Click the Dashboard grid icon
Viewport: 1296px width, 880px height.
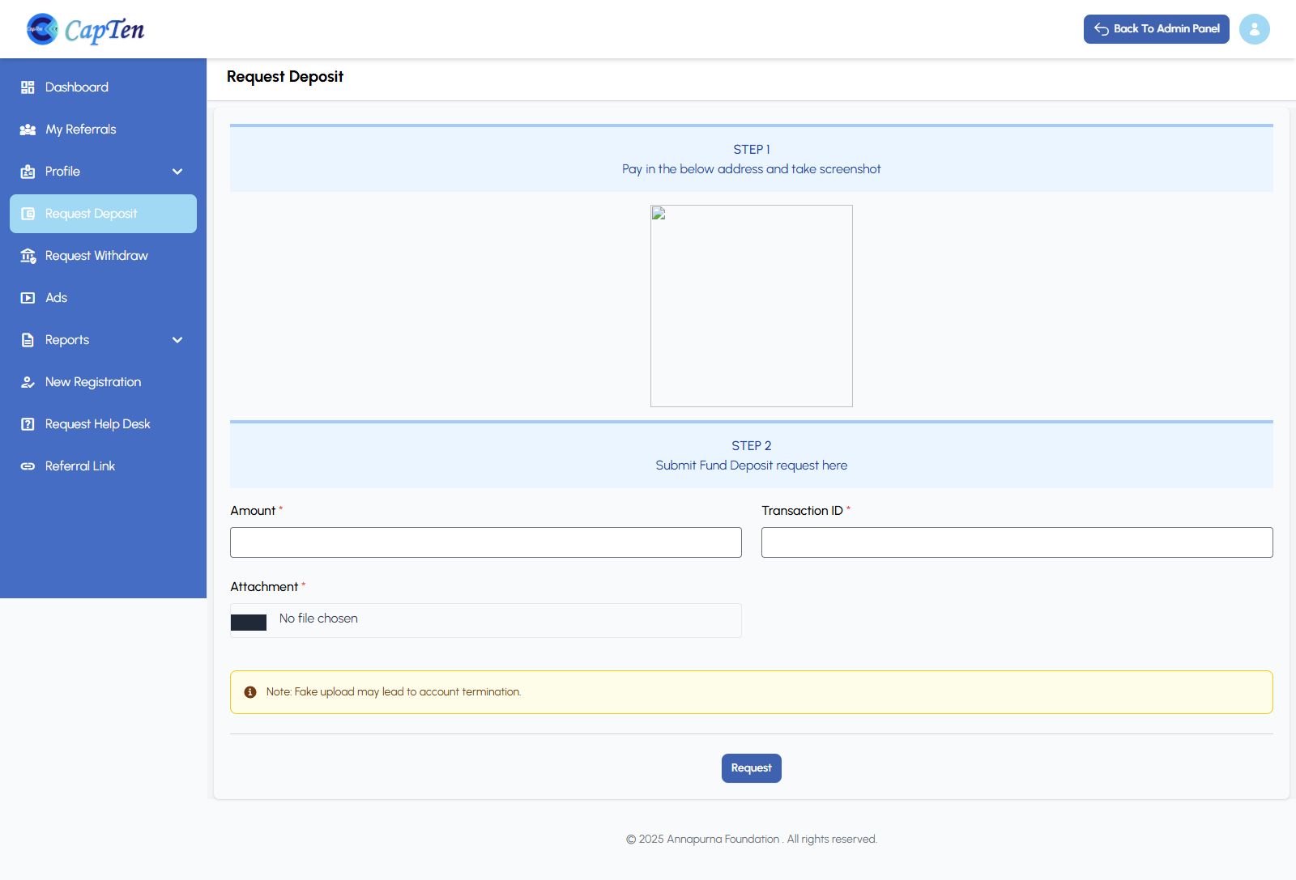point(28,87)
